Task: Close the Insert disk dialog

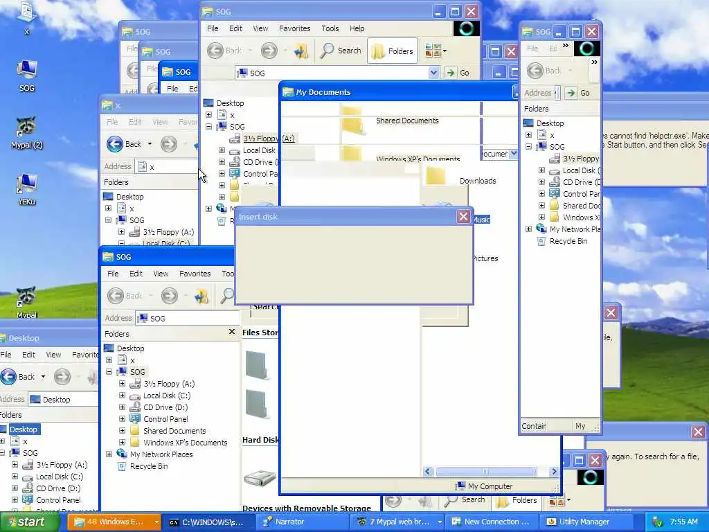Action: coord(463,217)
